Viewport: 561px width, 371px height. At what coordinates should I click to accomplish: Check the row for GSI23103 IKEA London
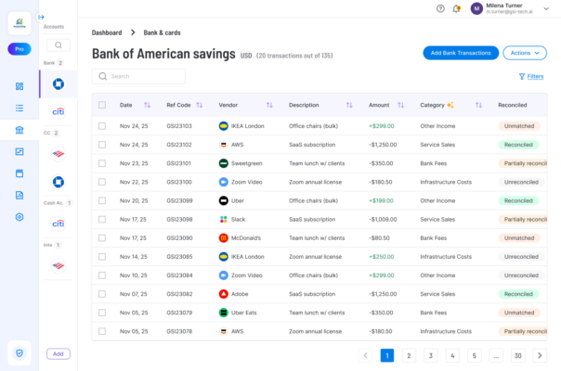pyautogui.click(x=102, y=126)
